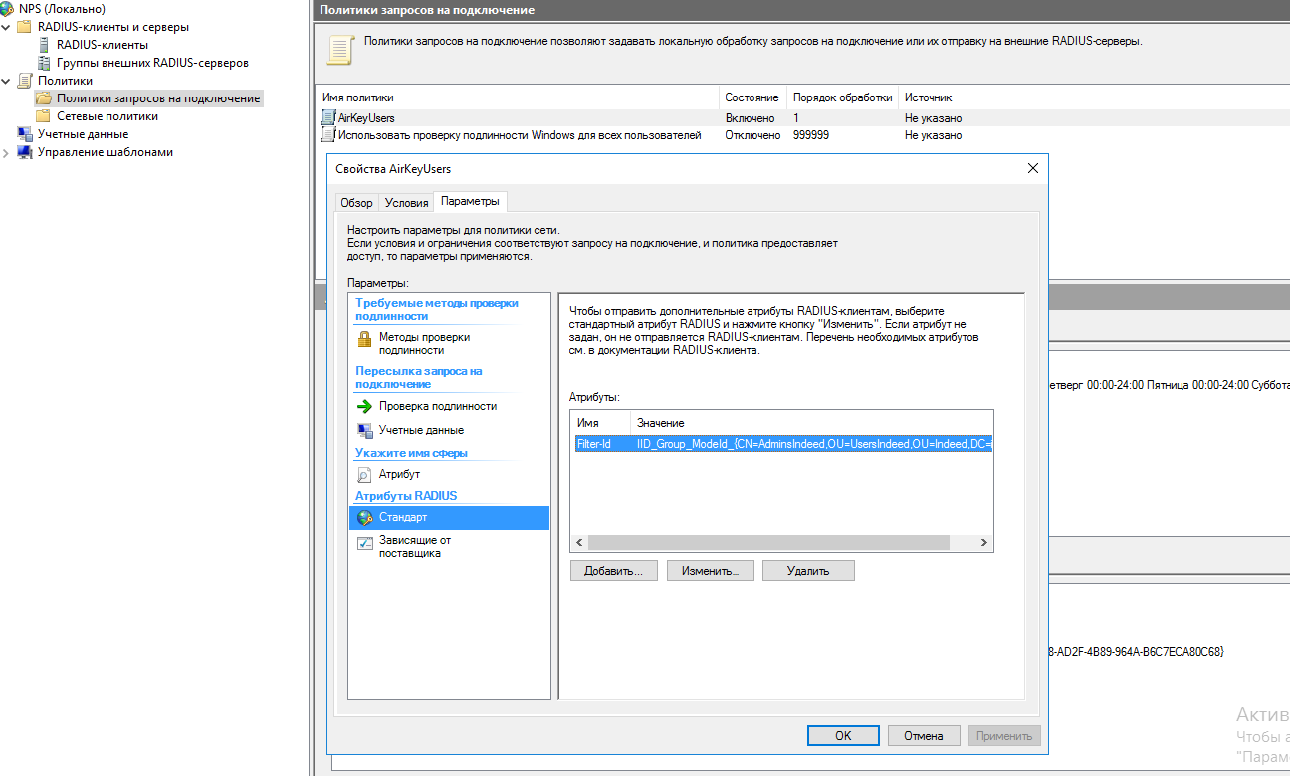
Task: Sort policies by Порядок обработки column
Action: [841, 97]
